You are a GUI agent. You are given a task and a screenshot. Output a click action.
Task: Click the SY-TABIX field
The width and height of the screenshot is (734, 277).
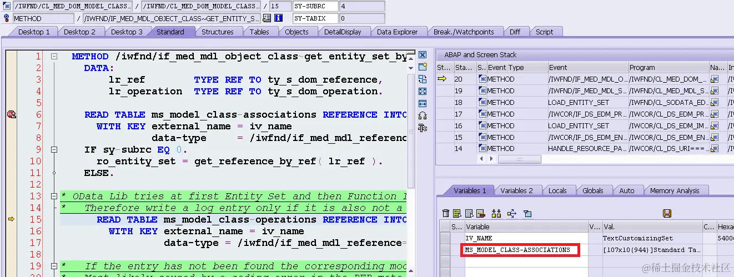[x=315, y=18]
